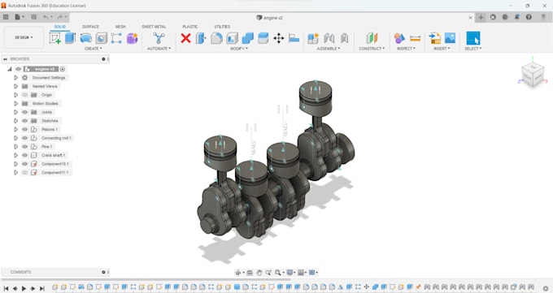The height and width of the screenshot is (293, 553).
Task: Switch to the SOLID tab
Action: 60,27
